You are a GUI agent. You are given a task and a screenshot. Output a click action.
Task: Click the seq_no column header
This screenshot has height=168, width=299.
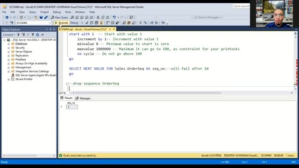click(x=71, y=103)
